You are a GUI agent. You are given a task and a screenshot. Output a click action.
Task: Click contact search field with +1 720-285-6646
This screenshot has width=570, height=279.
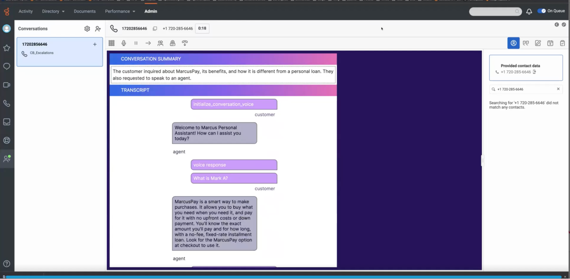(x=526, y=89)
